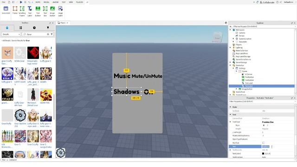The width and height of the screenshot is (297, 167).
Task: Expand the Lighting tree node
Action: 230,47
